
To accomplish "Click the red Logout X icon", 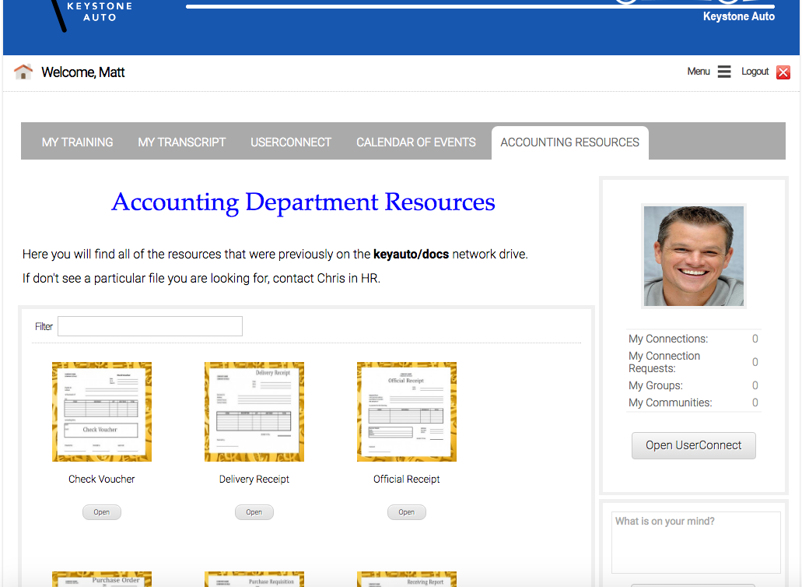I will [783, 72].
